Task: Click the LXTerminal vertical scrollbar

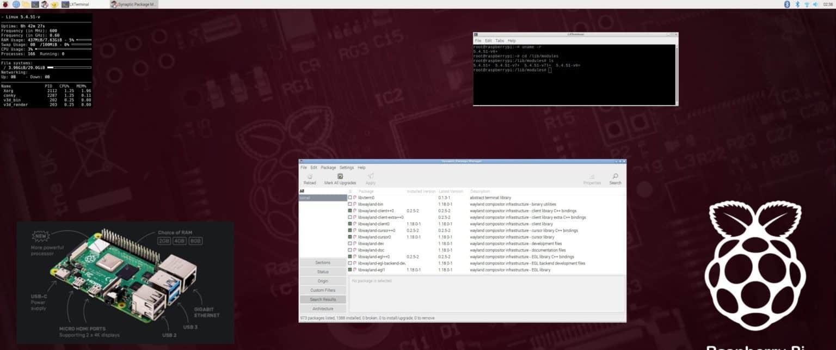Action: pyautogui.click(x=677, y=75)
